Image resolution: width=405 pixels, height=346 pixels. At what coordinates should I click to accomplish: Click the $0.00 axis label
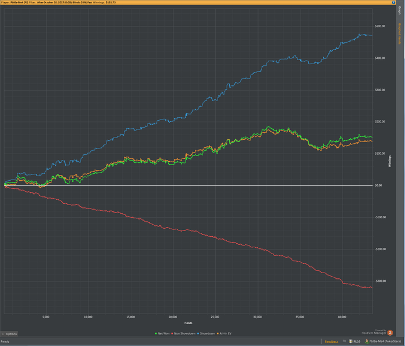tap(378, 185)
